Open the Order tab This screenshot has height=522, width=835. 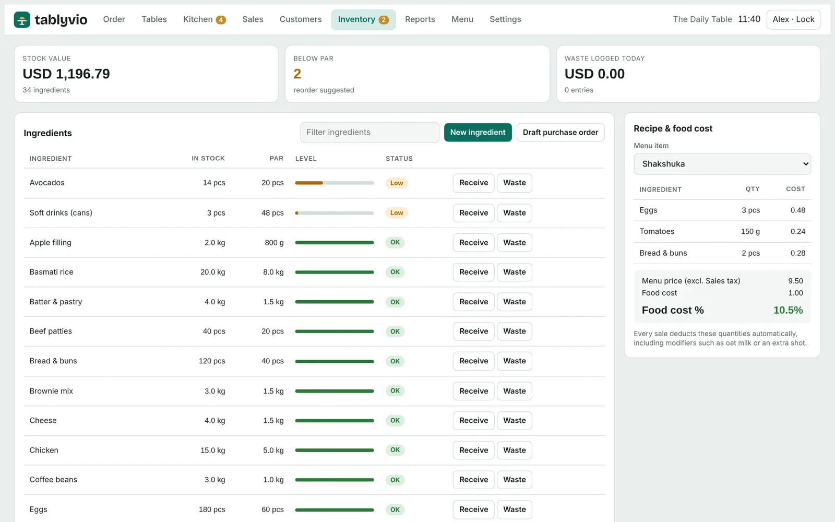pos(114,19)
